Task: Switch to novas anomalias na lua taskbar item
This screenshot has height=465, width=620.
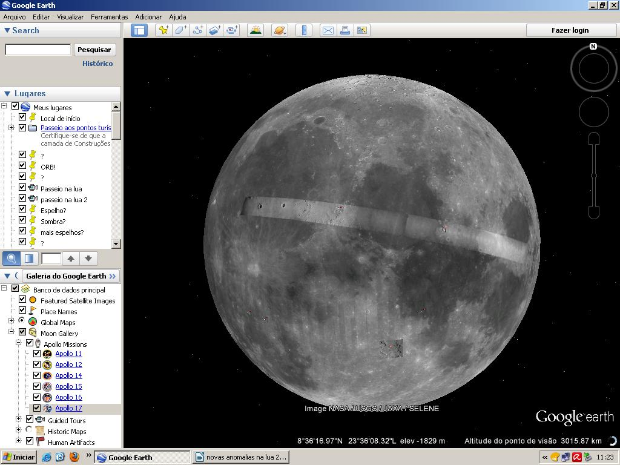Action: pyautogui.click(x=241, y=458)
